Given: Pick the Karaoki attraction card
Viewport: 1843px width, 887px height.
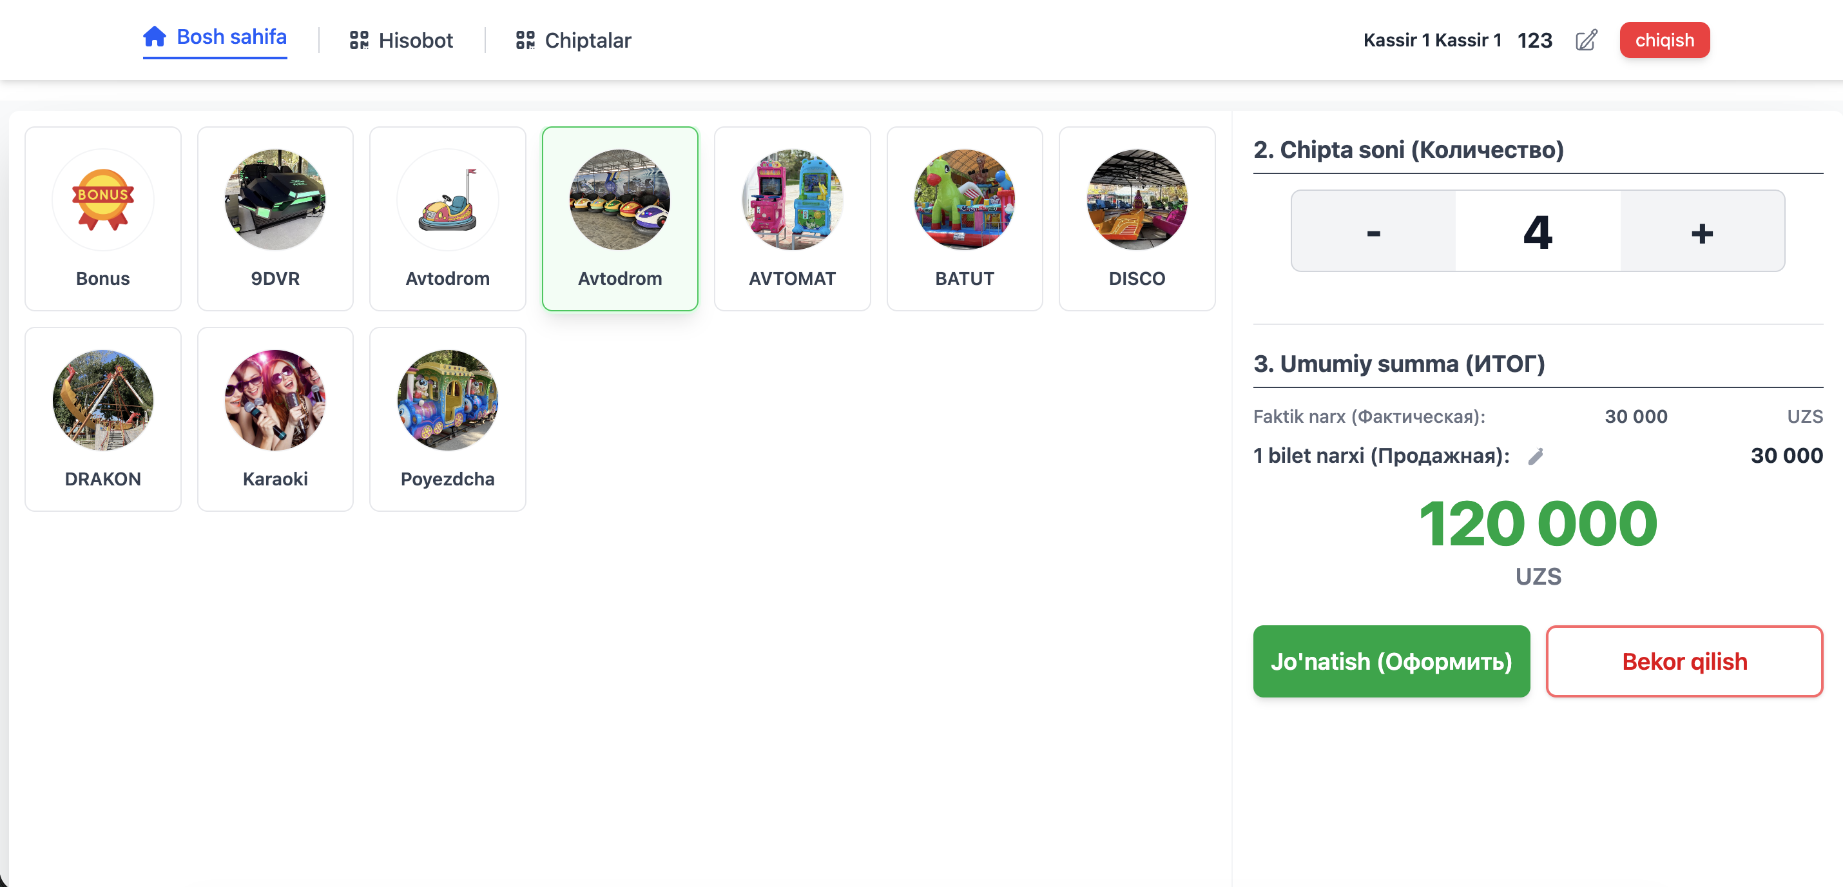Looking at the screenshot, I should 275,419.
